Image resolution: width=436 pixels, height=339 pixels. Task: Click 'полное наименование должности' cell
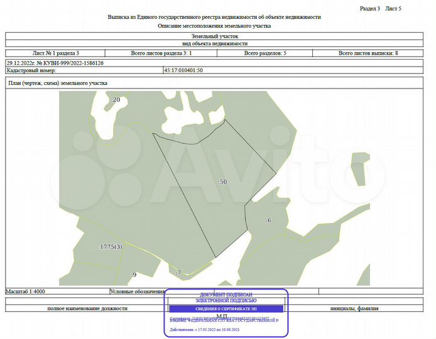87,308
